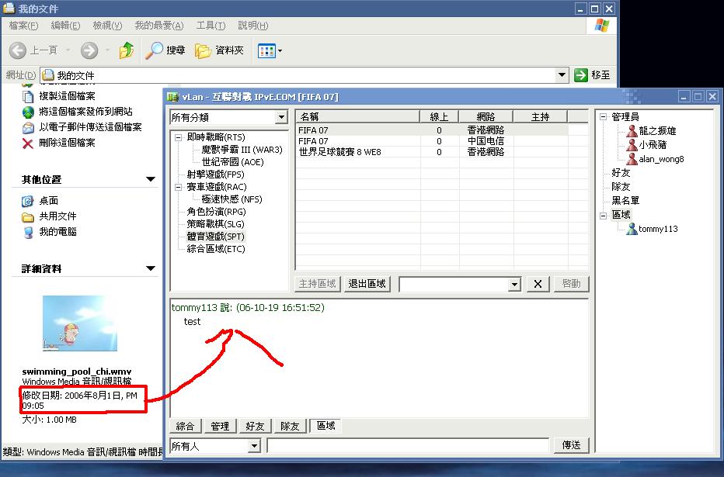The image size is (724, 477).
Task: Open the 工具(T) menu
Action: coord(211,26)
